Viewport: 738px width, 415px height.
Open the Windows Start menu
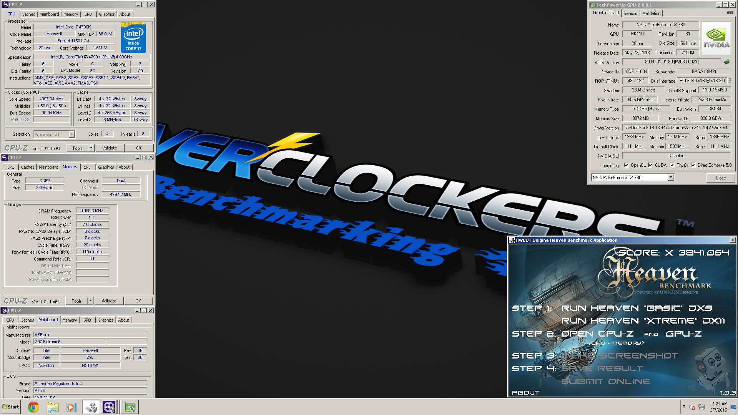11,407
